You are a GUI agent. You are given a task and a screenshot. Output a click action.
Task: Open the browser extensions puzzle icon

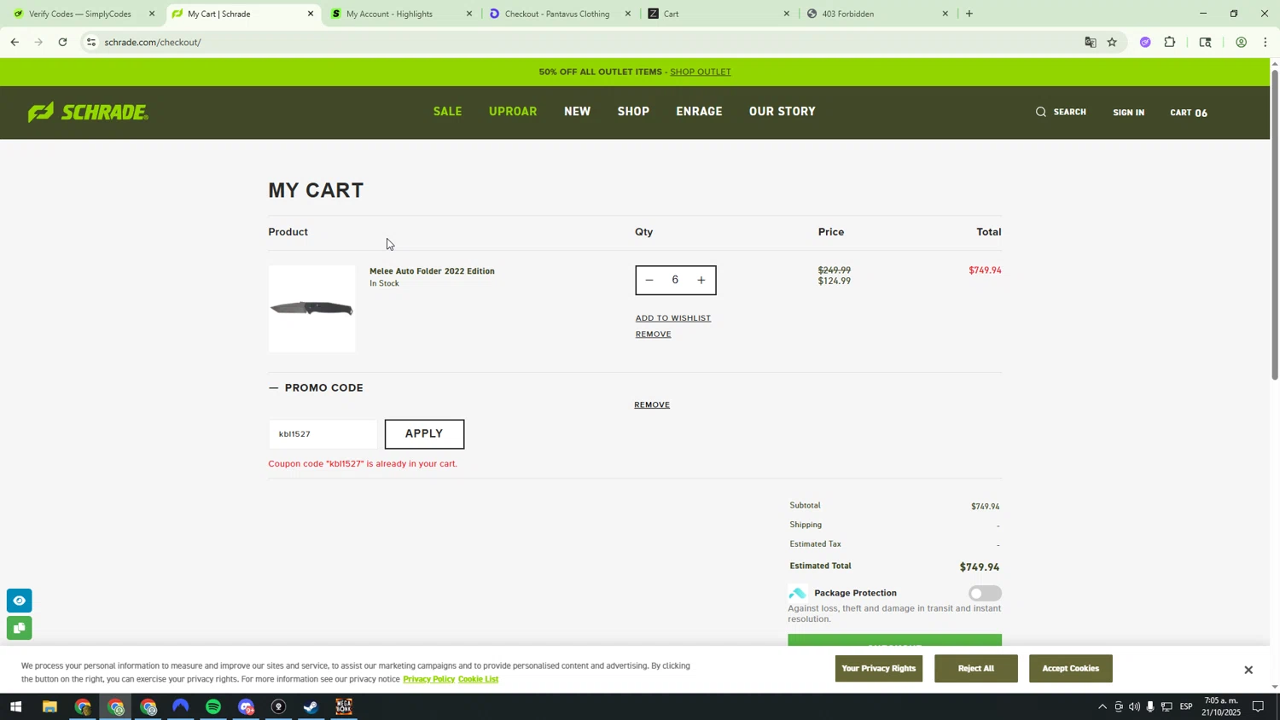1170,42
